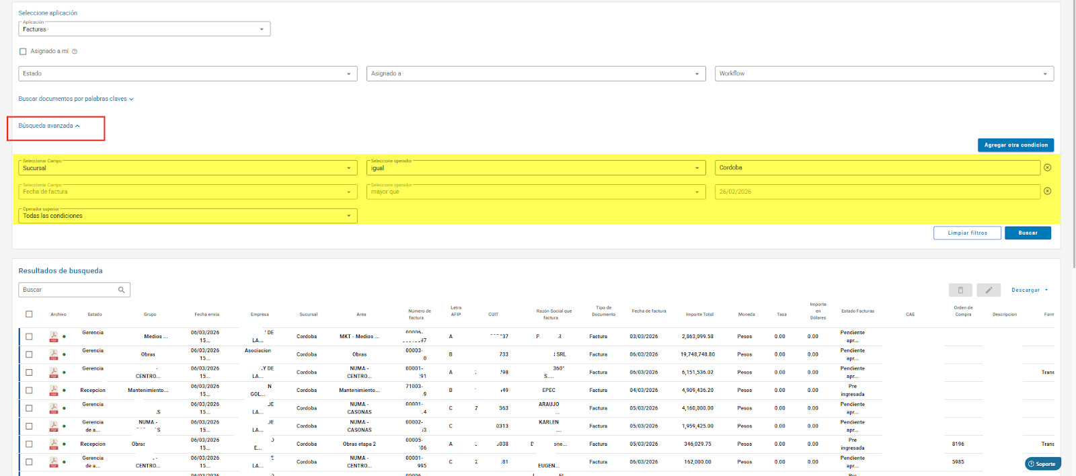Open the Descargar dropdown menu
This screenshot has height=476, width=1076.
point(1030,290)
